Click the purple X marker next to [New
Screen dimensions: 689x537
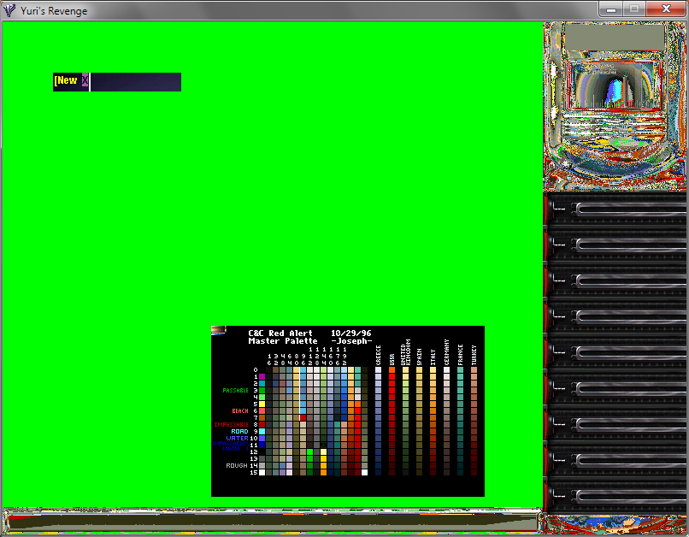pos(85,81)
